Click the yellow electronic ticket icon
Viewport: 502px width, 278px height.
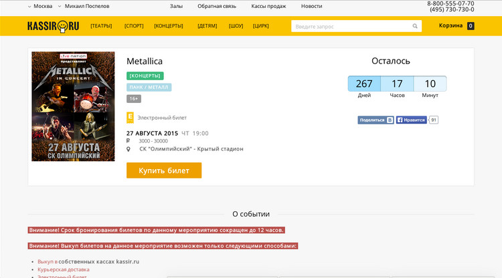pos(130,118)
